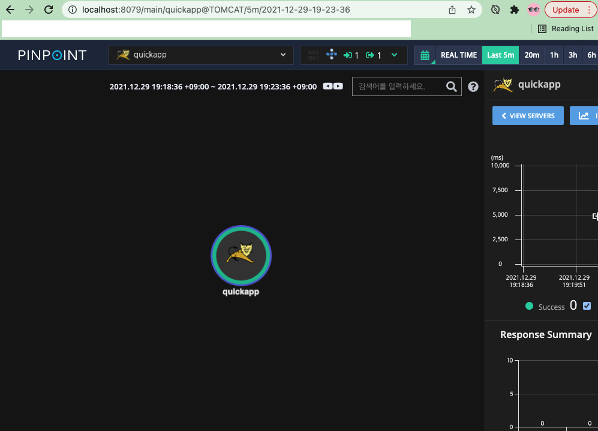
Task: View site information icon in address bar
Action: tap(73, 10)
